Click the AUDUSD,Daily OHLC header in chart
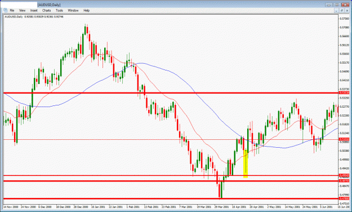This screenshot has height=212, width=352. [34, 17]
